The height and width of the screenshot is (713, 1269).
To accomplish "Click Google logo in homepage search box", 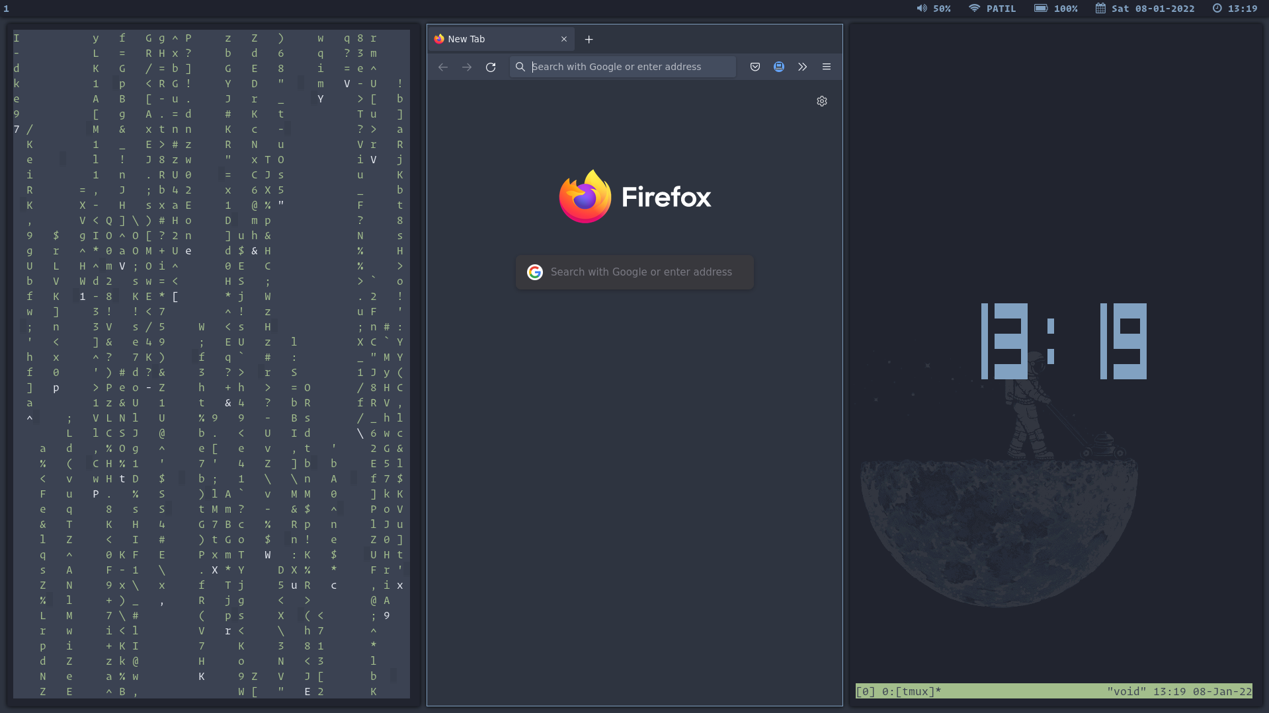I will point(535,272).
